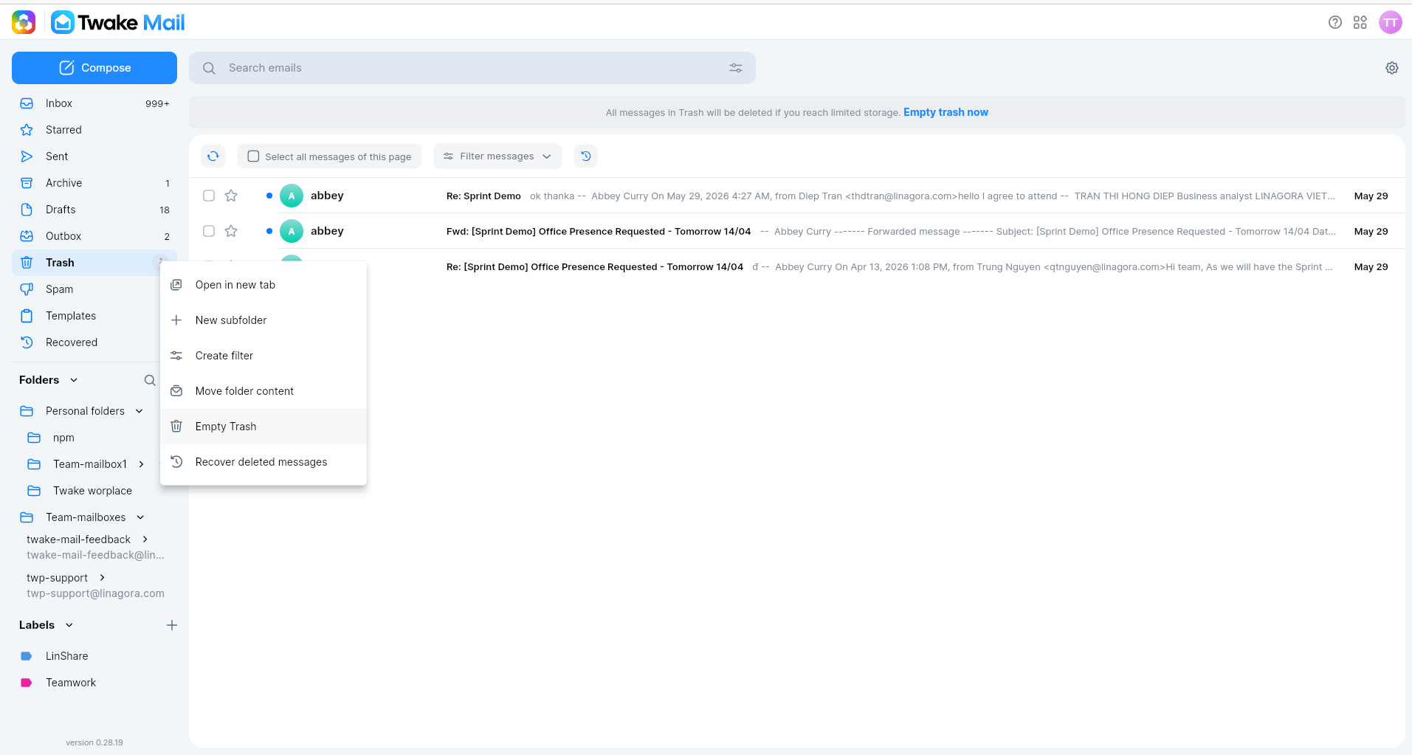Open the Filter messages dropdown
The height and width of the screenshot is (755, 1412).
pos(497,156)
